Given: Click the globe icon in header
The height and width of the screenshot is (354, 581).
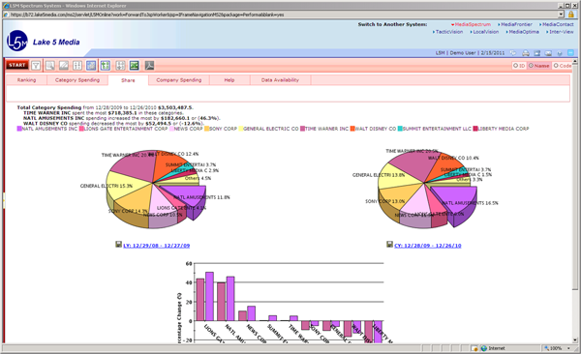Looking at the screenshot, I should [x=560, y=53].
